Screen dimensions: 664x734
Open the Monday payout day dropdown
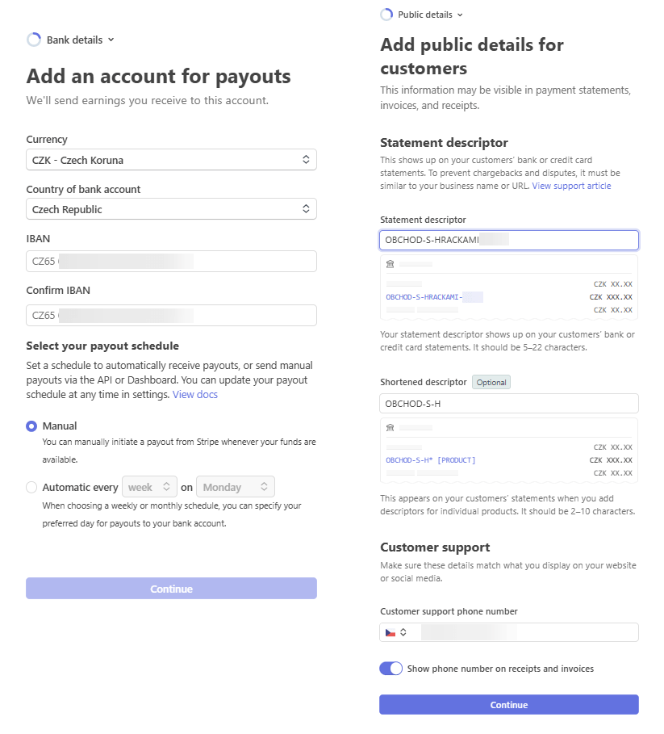click(x=236, y=487)
